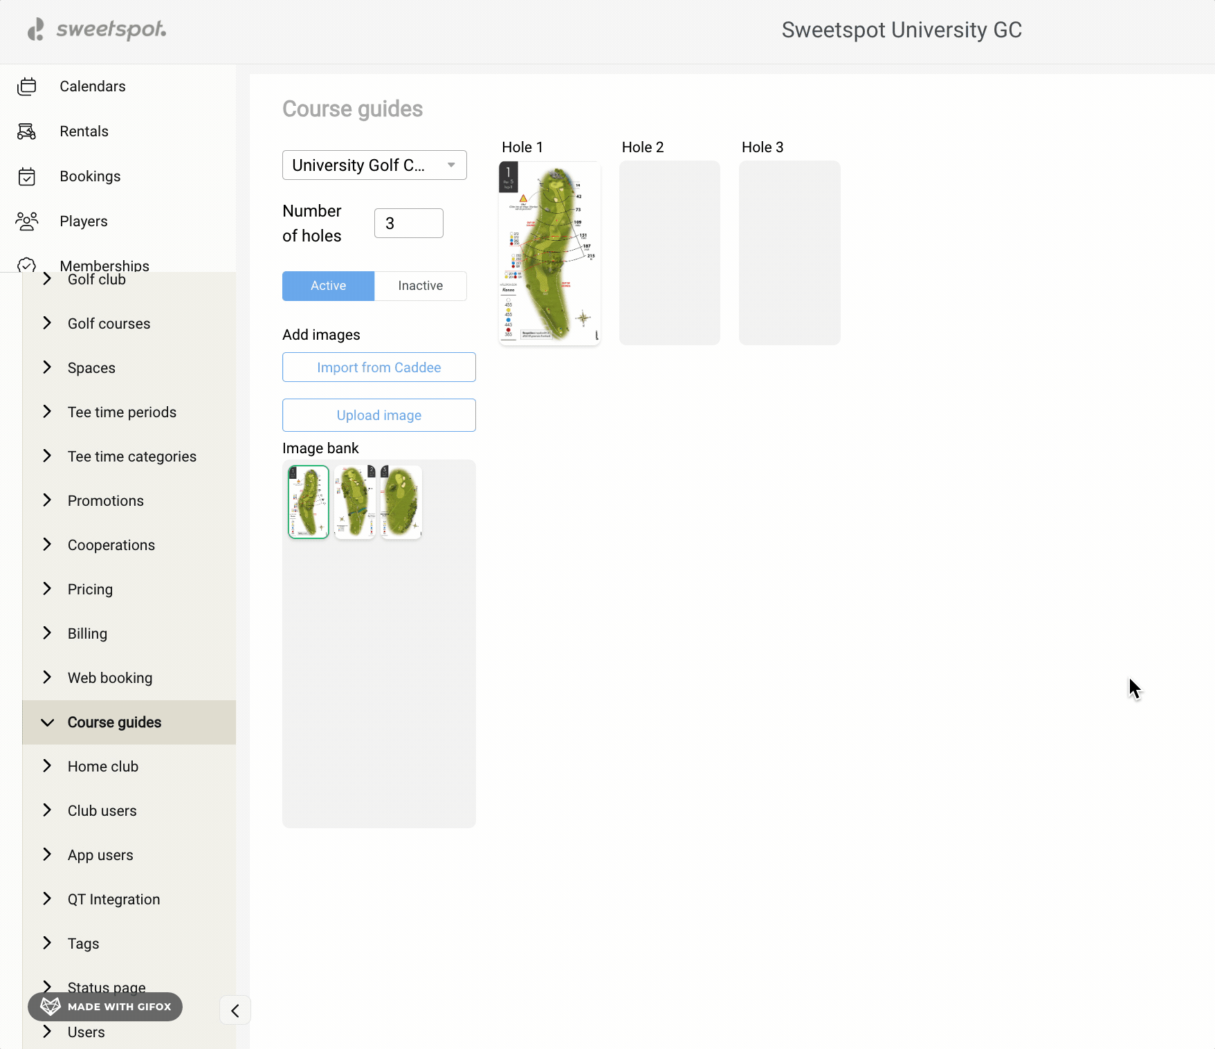Open the Pricing settings item
Image resolution: width=1215 pixels, height=1049 pixels.
pyautogui.click(x=90, y=590)
